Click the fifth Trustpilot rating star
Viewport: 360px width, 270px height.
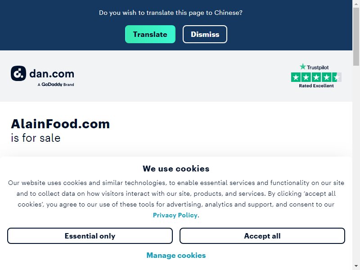(337, 77)
